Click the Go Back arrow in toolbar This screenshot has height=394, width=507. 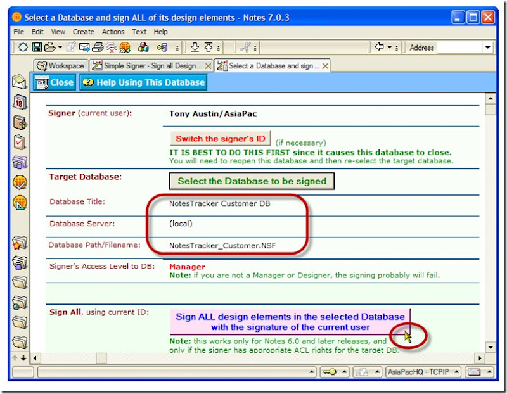click(379, 47)
